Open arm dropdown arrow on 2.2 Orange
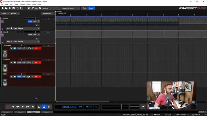 [40, 62]
